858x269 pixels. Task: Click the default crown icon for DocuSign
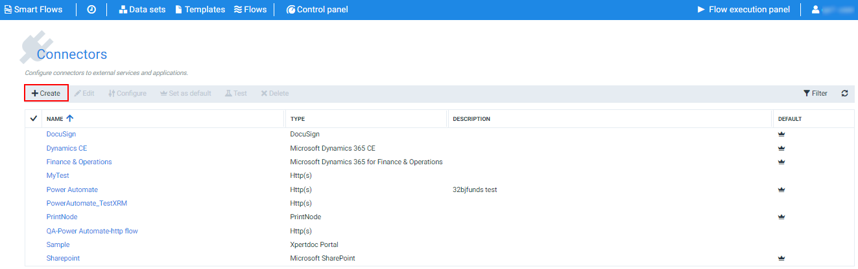pyautogui.click(x=781, y=134)
